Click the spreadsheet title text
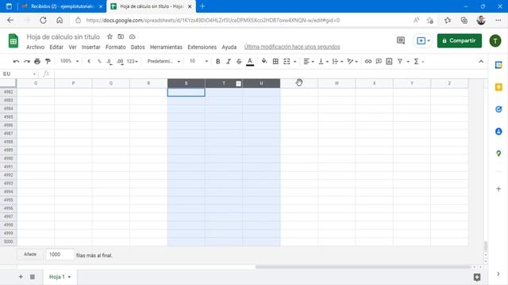Screen dimensions: 508x285 point(63,37)
